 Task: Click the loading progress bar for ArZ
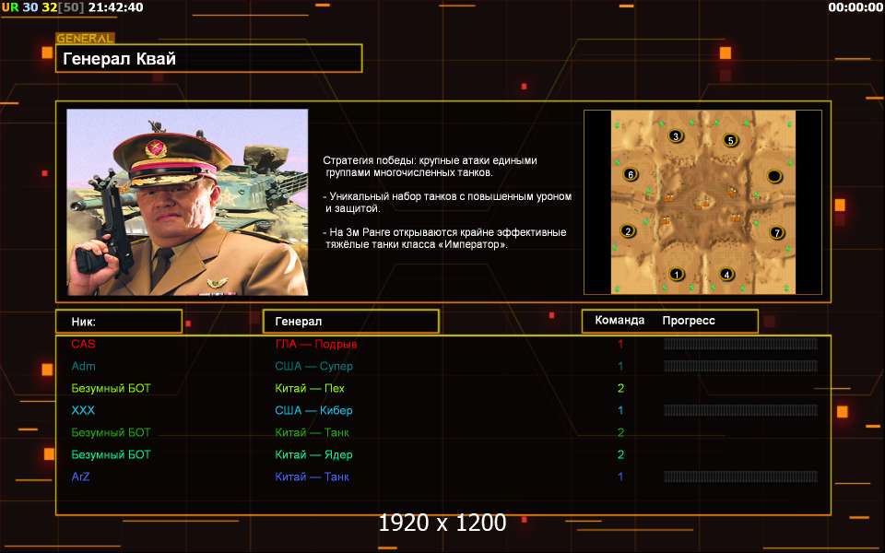(x=740, y=477)
